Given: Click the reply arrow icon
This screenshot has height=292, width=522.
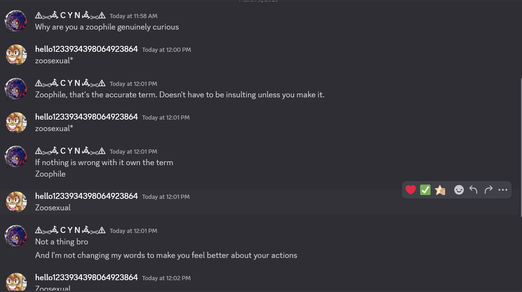Looking at the screenshot, I should point(473,190).
